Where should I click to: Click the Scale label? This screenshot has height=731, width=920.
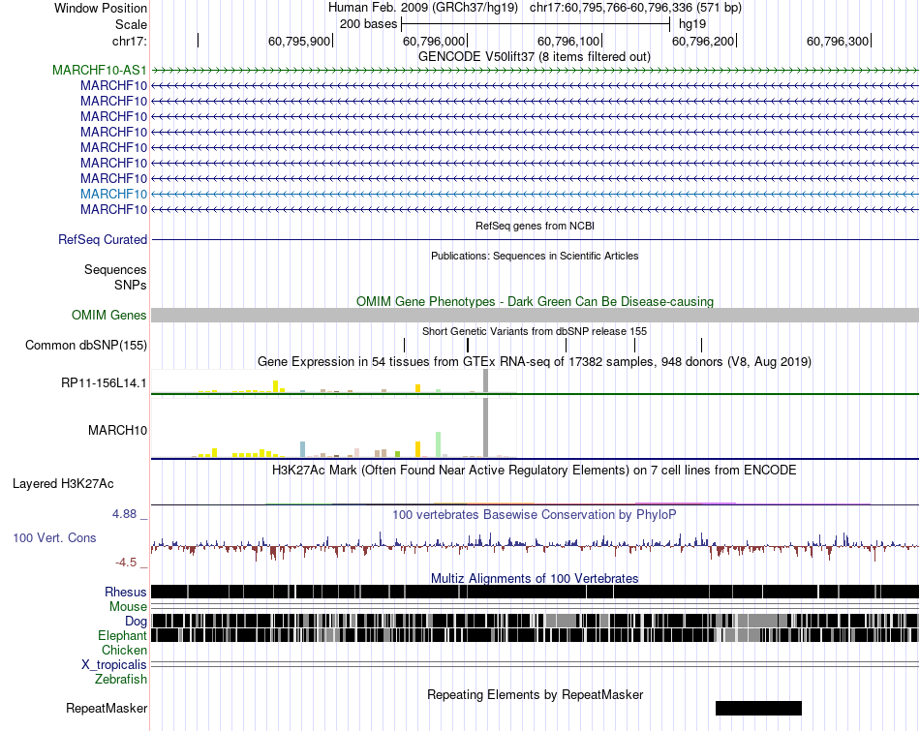131,24
